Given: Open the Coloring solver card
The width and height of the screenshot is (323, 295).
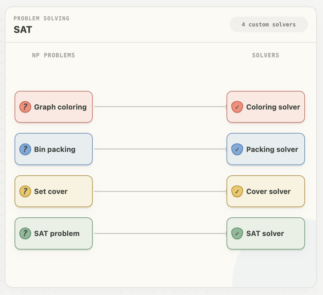Looking at the screenshot, I should point(266,107).
